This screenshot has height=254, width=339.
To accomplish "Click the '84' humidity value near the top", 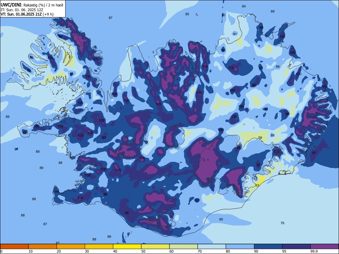I will 244,6.
